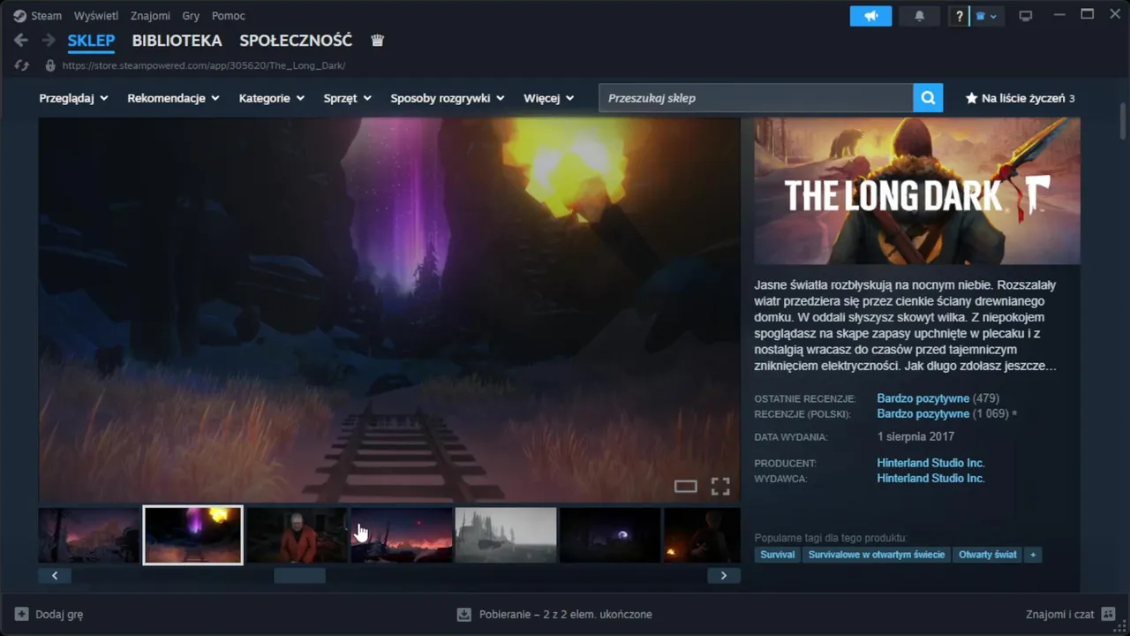Viewport: 1130px width, 636px height.
Task: Open the Kategorie dropdown
Action: [272, 98]
